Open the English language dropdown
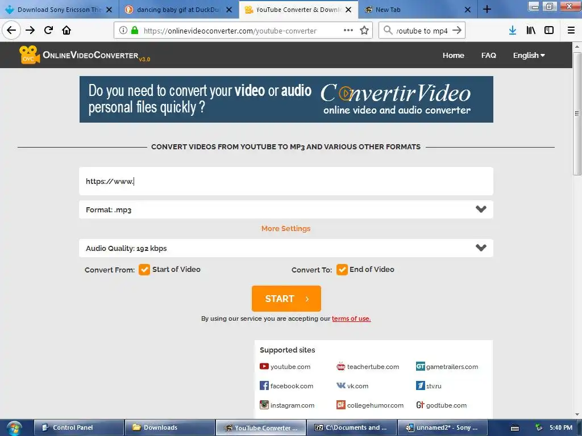582x436 pixels. 529,55
